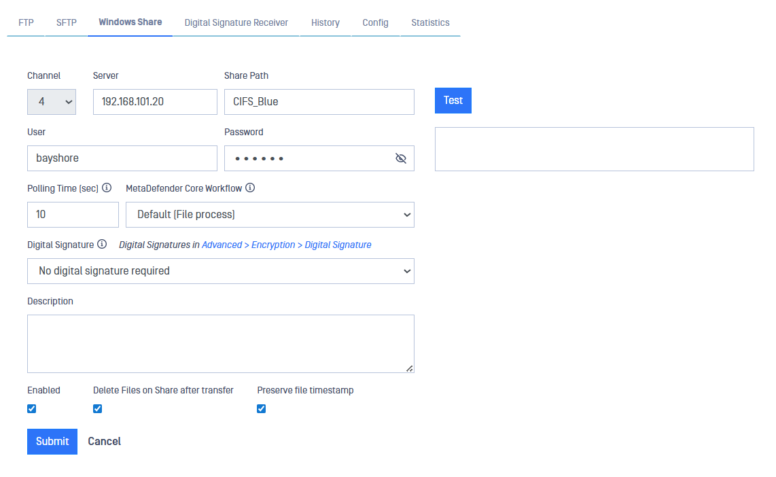This screenshot has height=477, width=776.
Task: Go to the Statistics tab
Action: (x=430, y=22)
